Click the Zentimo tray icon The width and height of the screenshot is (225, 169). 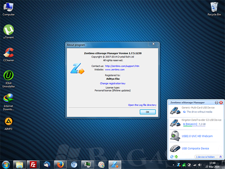click(179, 165)
